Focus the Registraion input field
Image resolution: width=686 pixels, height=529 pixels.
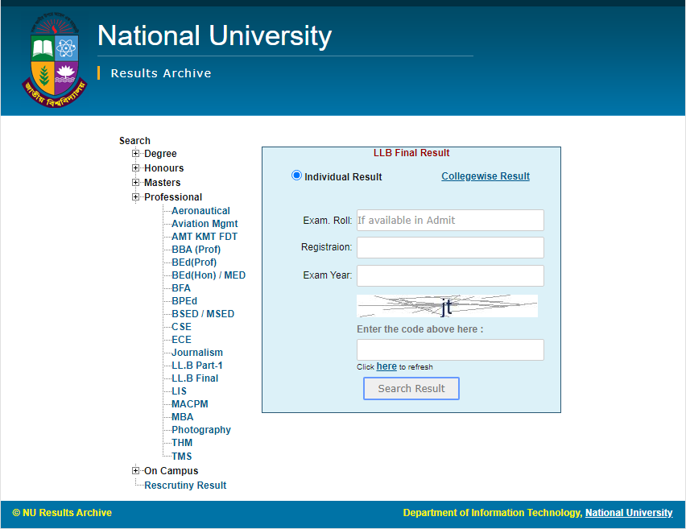(x=450, y=248)
